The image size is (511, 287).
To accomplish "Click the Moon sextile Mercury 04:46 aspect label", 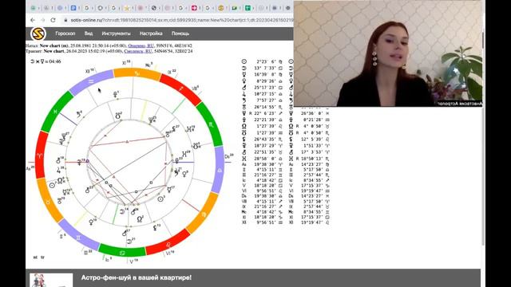I will [x=46, y=61].
